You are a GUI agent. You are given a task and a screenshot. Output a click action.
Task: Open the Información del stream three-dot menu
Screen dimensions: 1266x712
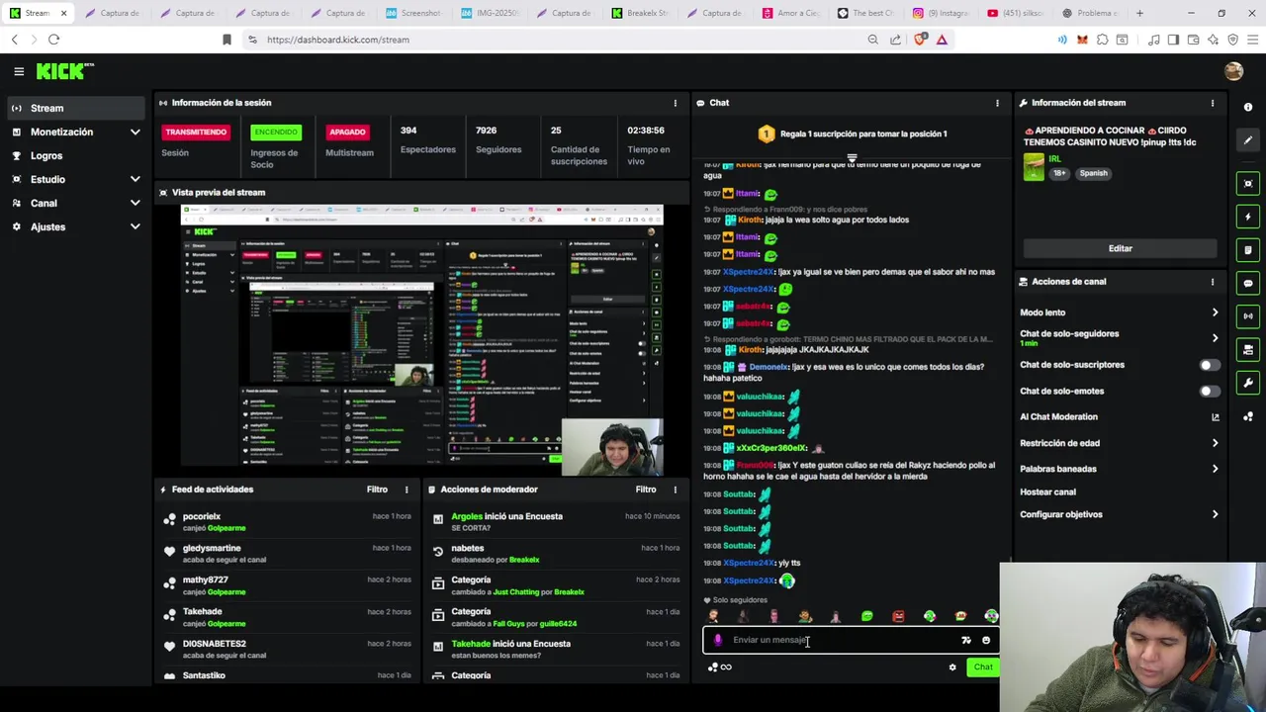[1213, 103]
